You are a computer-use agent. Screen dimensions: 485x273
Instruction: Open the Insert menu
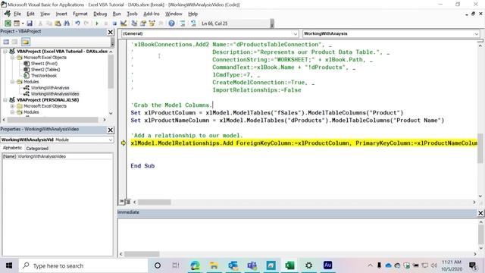pos(61,14)
